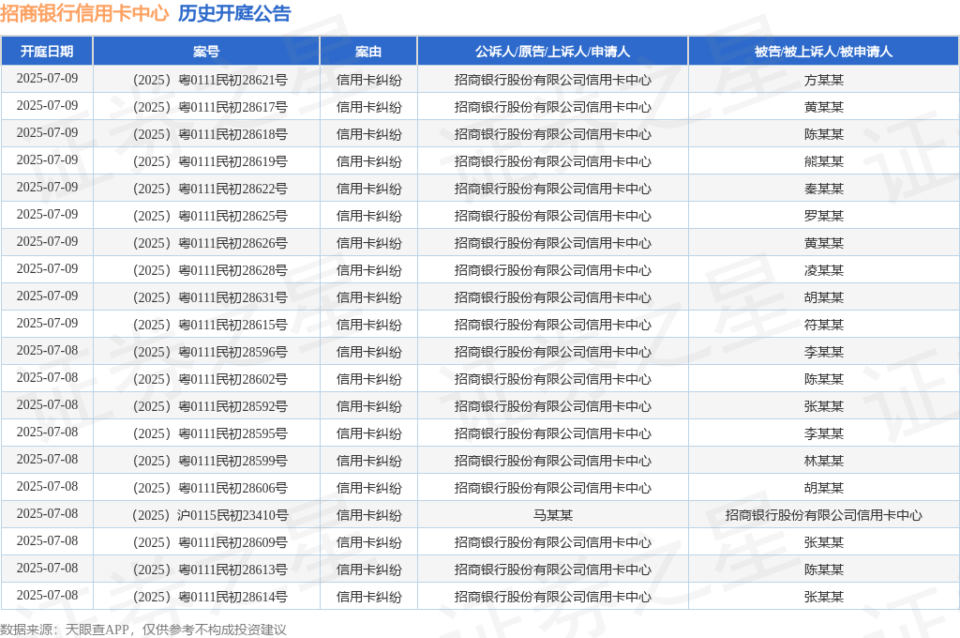Click case number 粤0111民初28609号
Image resolution: width=960 pixels, height=638 pixels.
(x=210, y=542)
